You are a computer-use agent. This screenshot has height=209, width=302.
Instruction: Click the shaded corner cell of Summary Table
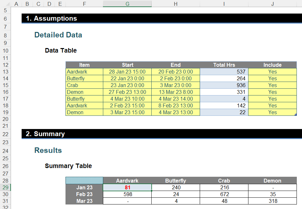pos(84,180)
